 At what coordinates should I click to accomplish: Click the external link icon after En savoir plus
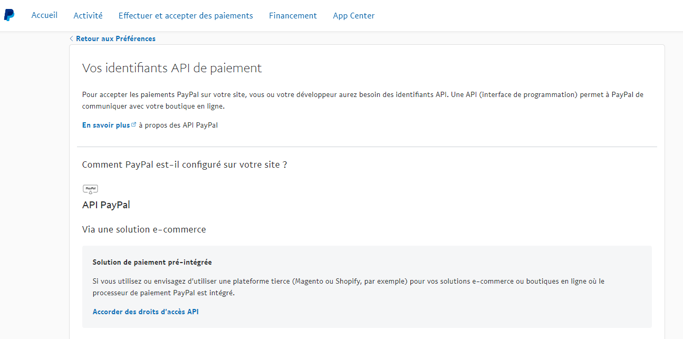133,125
